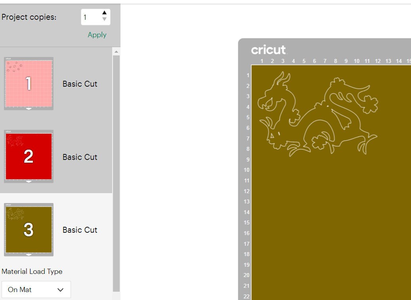Screen dimensions: 411x300
Task: Open the Material Load Type dropdown
Action: [x=36, y=290]
